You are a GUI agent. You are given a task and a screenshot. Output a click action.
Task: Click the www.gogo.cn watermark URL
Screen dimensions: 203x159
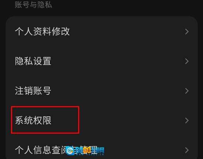point(90,154)
